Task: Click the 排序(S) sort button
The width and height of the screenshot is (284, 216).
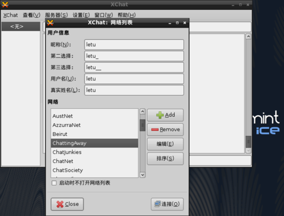Action: pos(166,158)
